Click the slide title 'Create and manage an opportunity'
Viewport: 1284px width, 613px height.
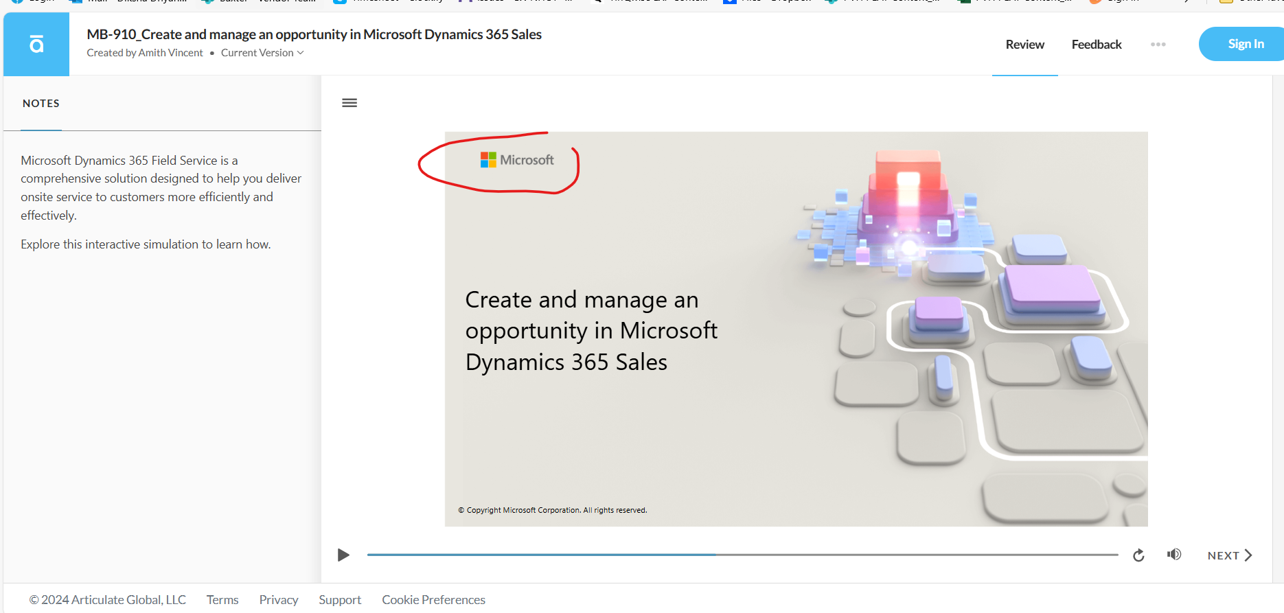point(591,331)
